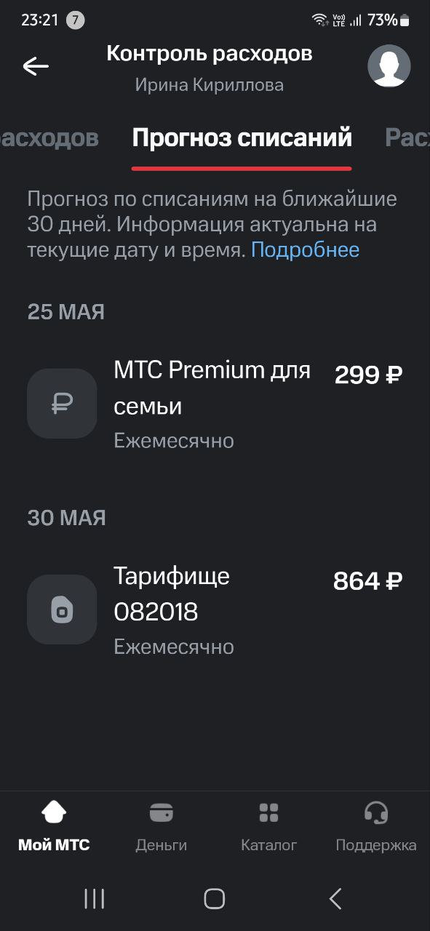430x931 pixels.
Task: Open the МТС Premium для семьи charge
Action: pos(215,404)
